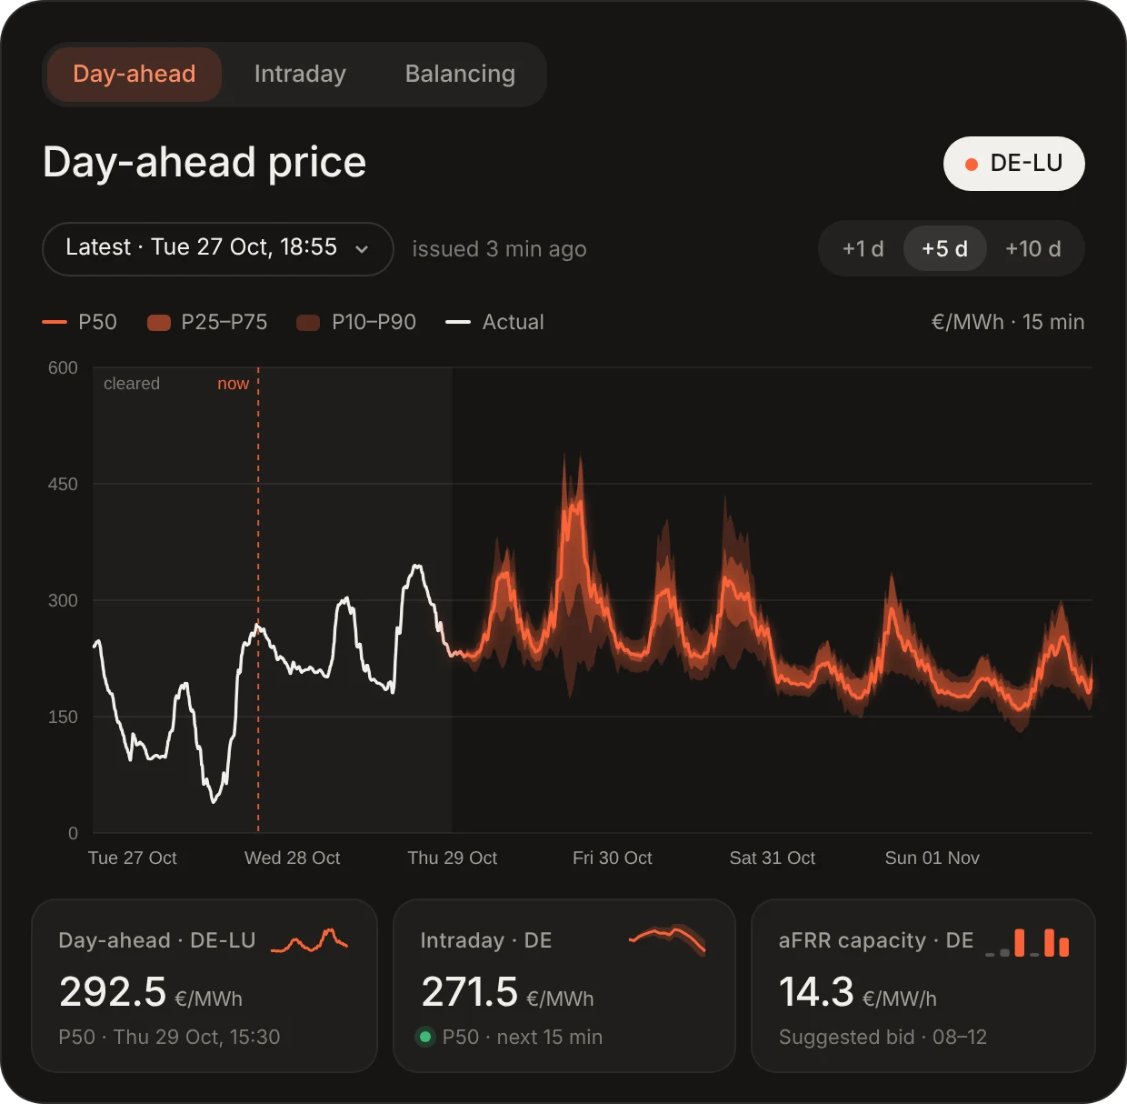Set forecast horizon to +1 d
This screenshot has width=1127, height=1104.
click(x=863, y=249)
